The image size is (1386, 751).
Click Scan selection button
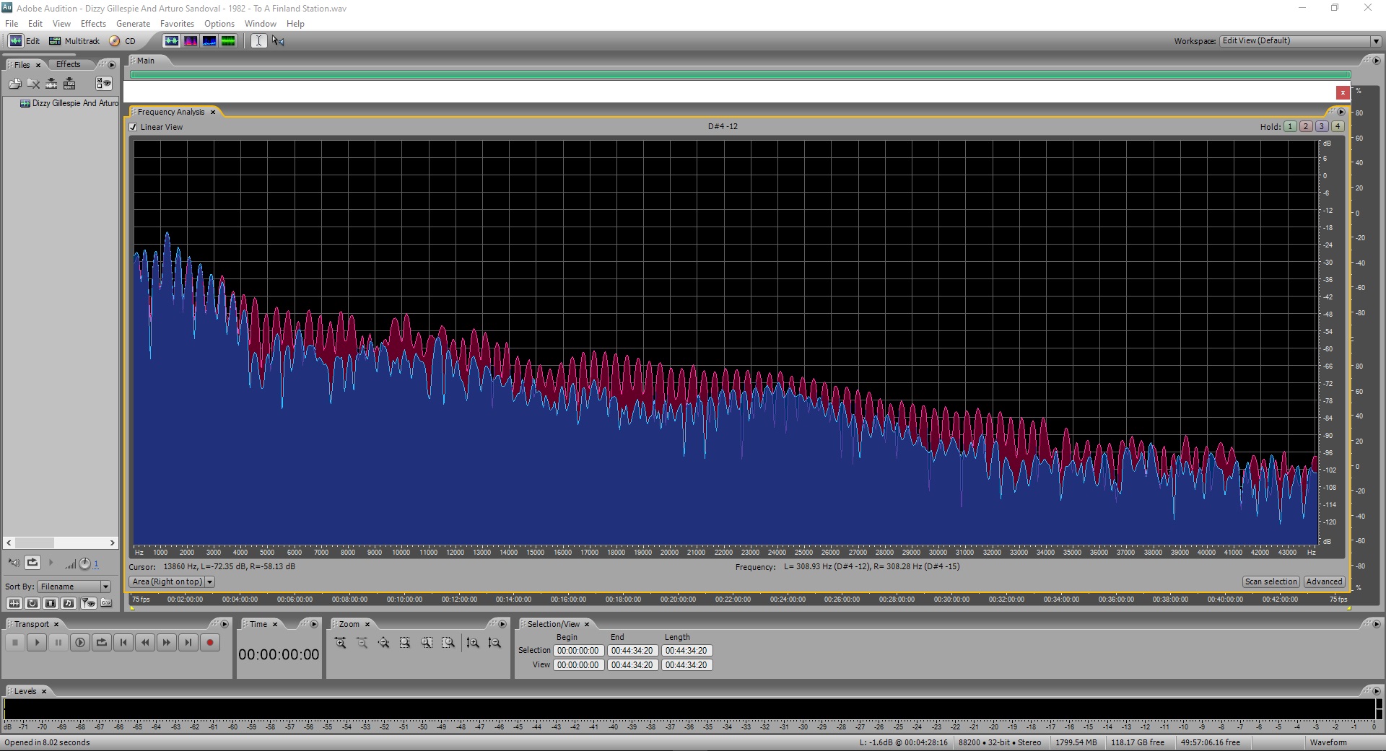point(1270,581)
